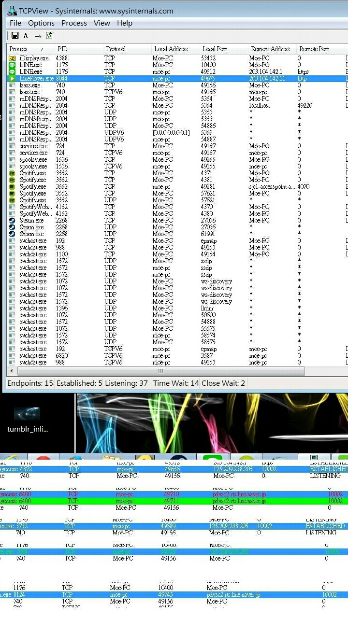Click the mDNSResp icon in port 54886 row
348x618 pixels.
12,126
